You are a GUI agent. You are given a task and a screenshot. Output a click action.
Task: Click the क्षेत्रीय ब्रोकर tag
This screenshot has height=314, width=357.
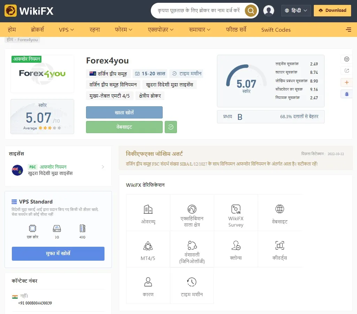(x=150, y=96)
